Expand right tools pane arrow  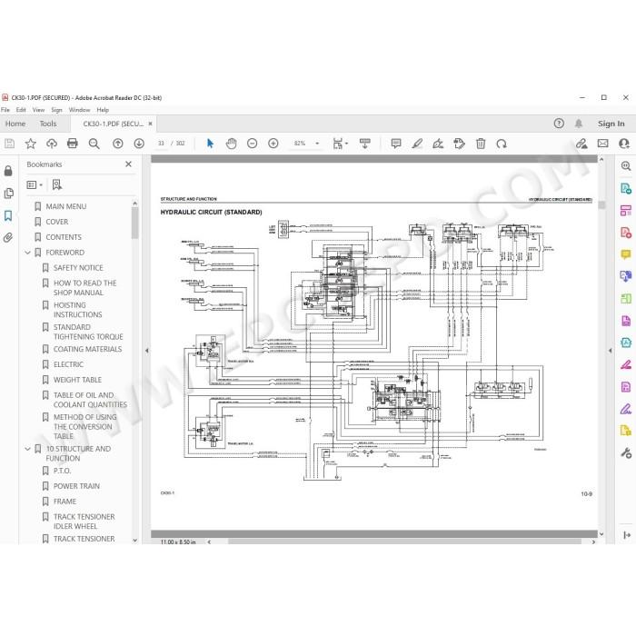point(610,351)
